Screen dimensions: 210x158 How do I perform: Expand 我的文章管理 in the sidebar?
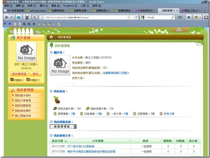[x=23, y=101]
